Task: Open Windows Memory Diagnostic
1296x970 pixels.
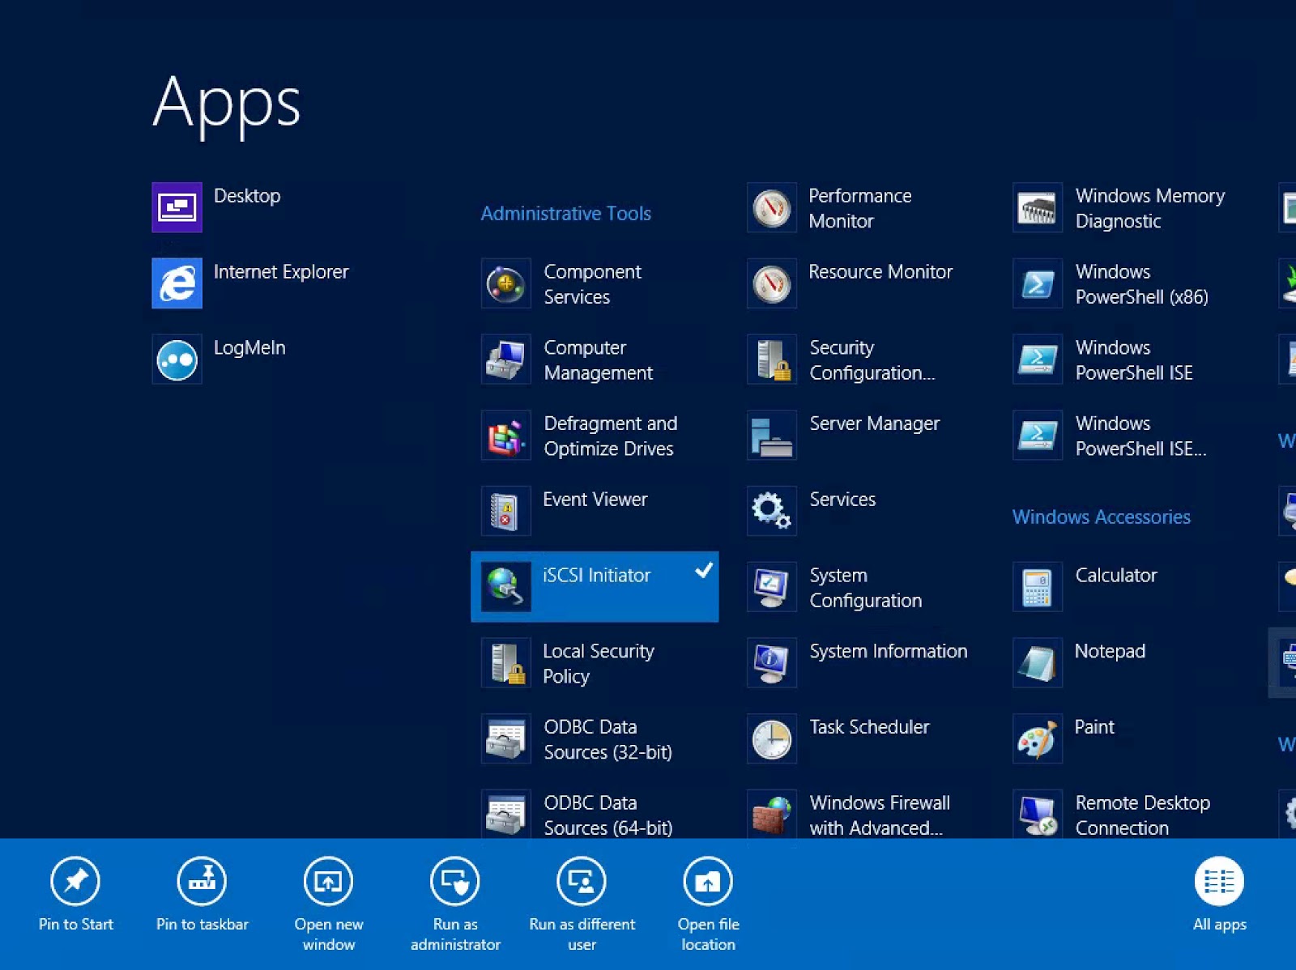Action: pos(1149,208)
